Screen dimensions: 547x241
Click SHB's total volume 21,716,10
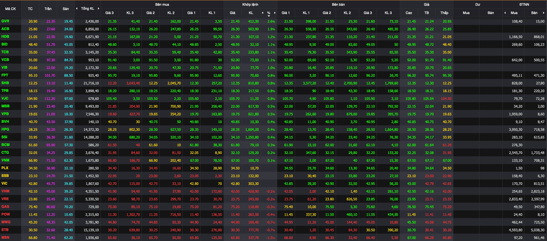(91, 83)
